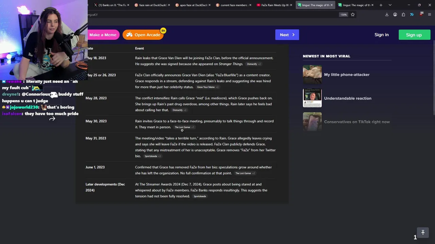Open the extensions puzzle icon
This screenshot has width=435, height=244.
[x=403, y=15]
